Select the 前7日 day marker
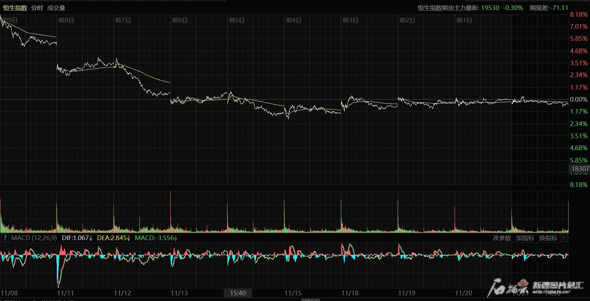This screenshot has width=590, height=301. click(x=123, y=20)
